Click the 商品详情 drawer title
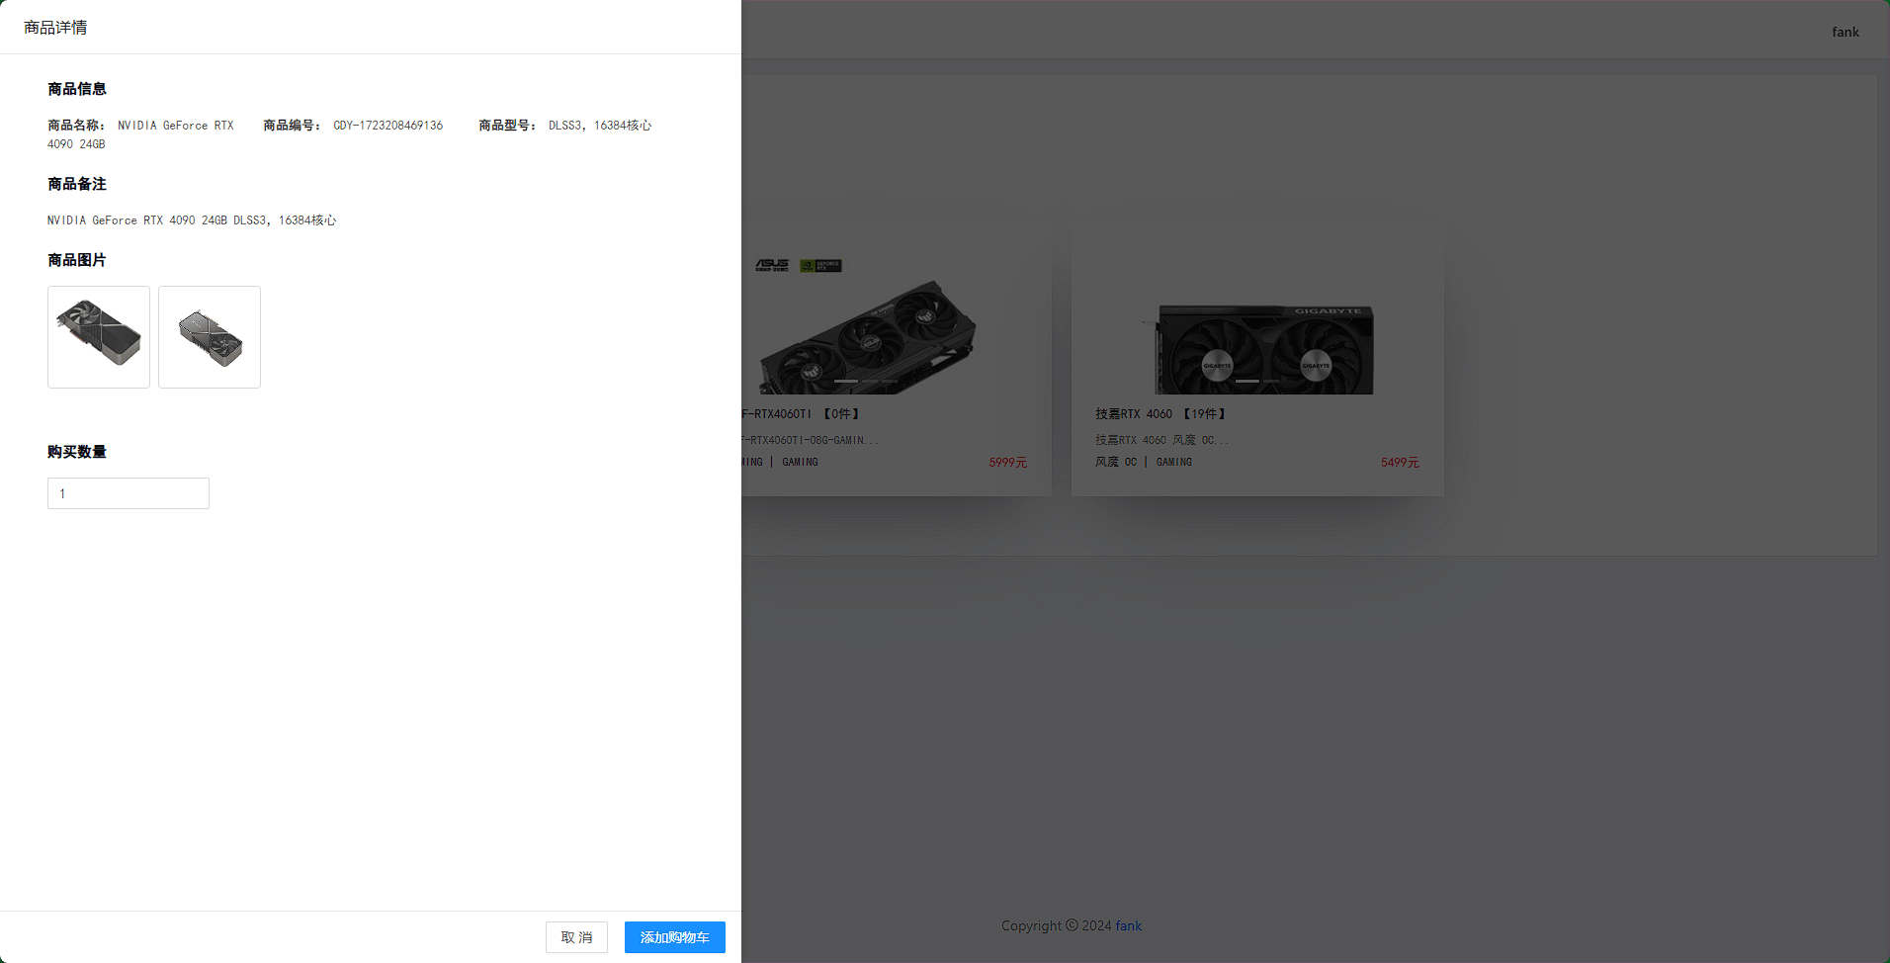The width and height of the screenshot is (1890, 963). pos(55,28)
